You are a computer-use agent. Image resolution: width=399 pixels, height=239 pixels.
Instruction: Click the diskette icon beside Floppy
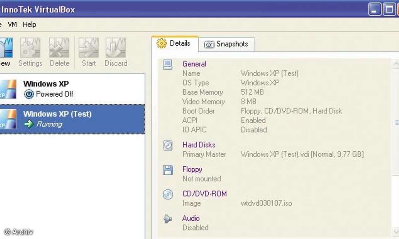point(168,170)
